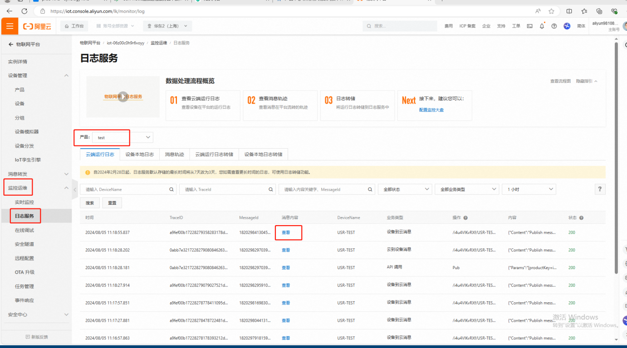627x348 pixels.
Task: Click the square question mark help button beside filters
Action: tap(600, 189)
